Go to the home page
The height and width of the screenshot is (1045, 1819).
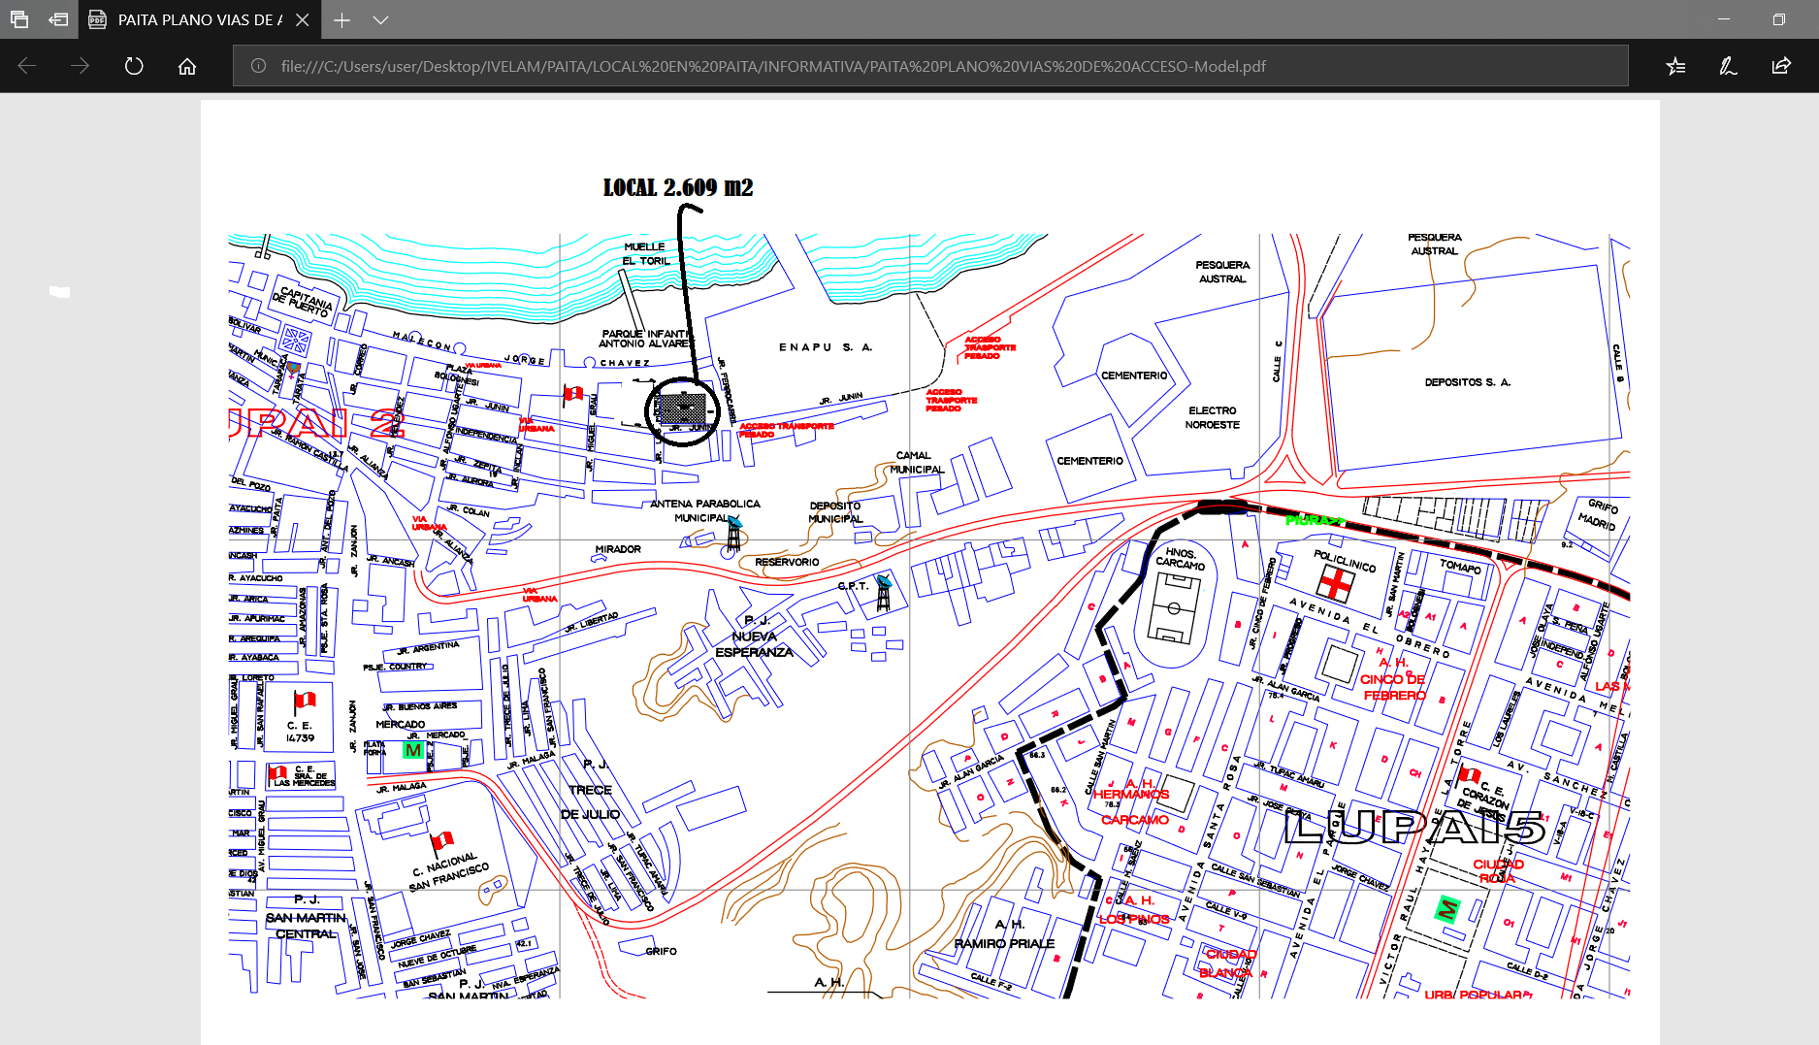pos(187,66)
